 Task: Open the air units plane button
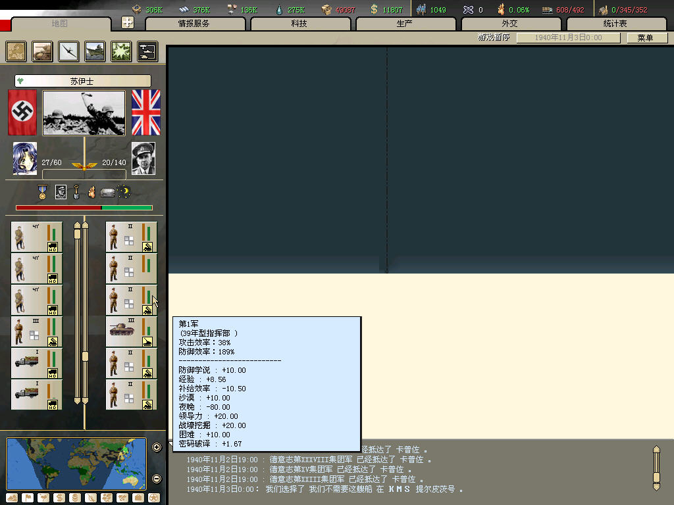68,51
